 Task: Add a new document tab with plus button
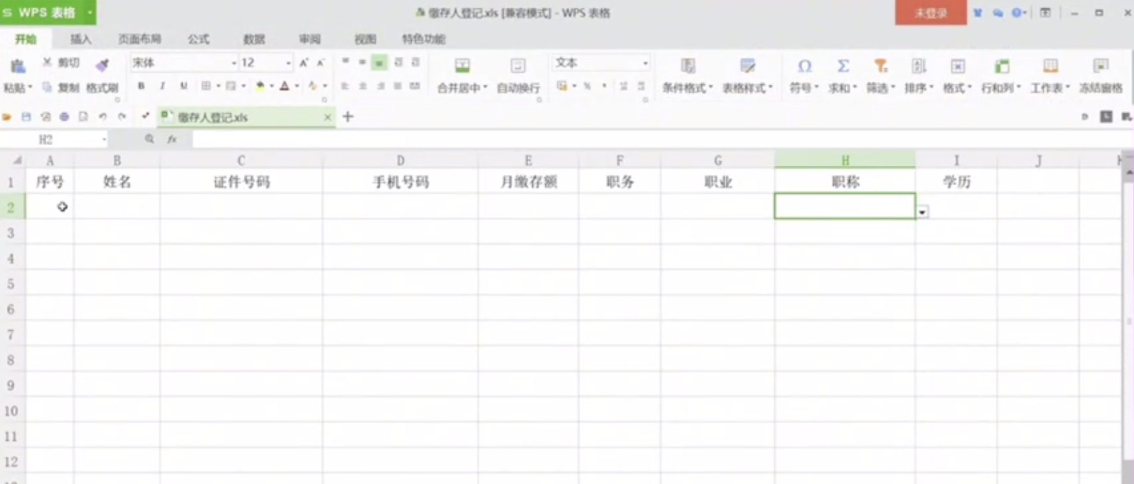pyautogui.click(x=348, y=117)
